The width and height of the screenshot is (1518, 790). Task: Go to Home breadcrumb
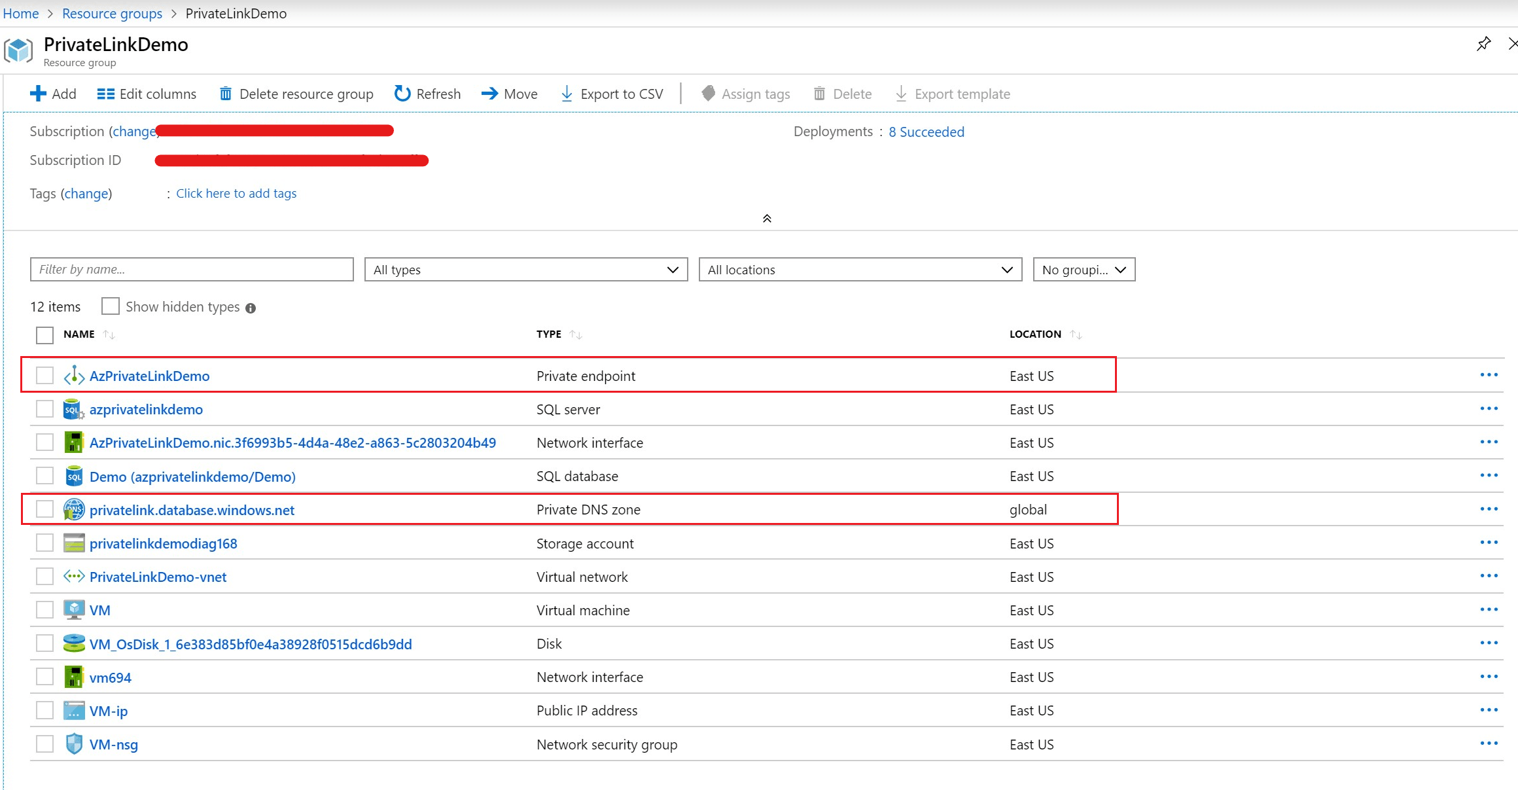[x=21, y=13]
